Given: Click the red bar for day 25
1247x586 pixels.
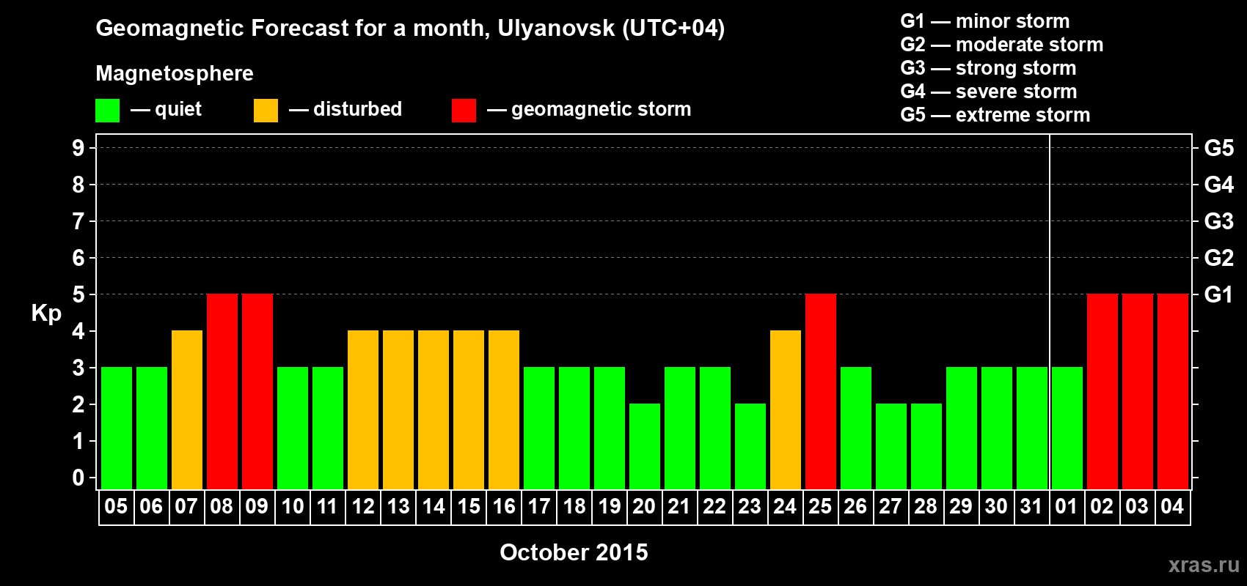Looking at the screenshot, I should 821,391.
